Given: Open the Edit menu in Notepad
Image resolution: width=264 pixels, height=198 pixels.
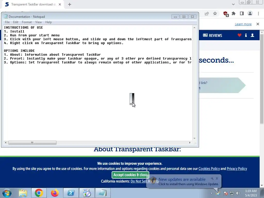Looking at the screenshot, I should (x=16, y=22).
